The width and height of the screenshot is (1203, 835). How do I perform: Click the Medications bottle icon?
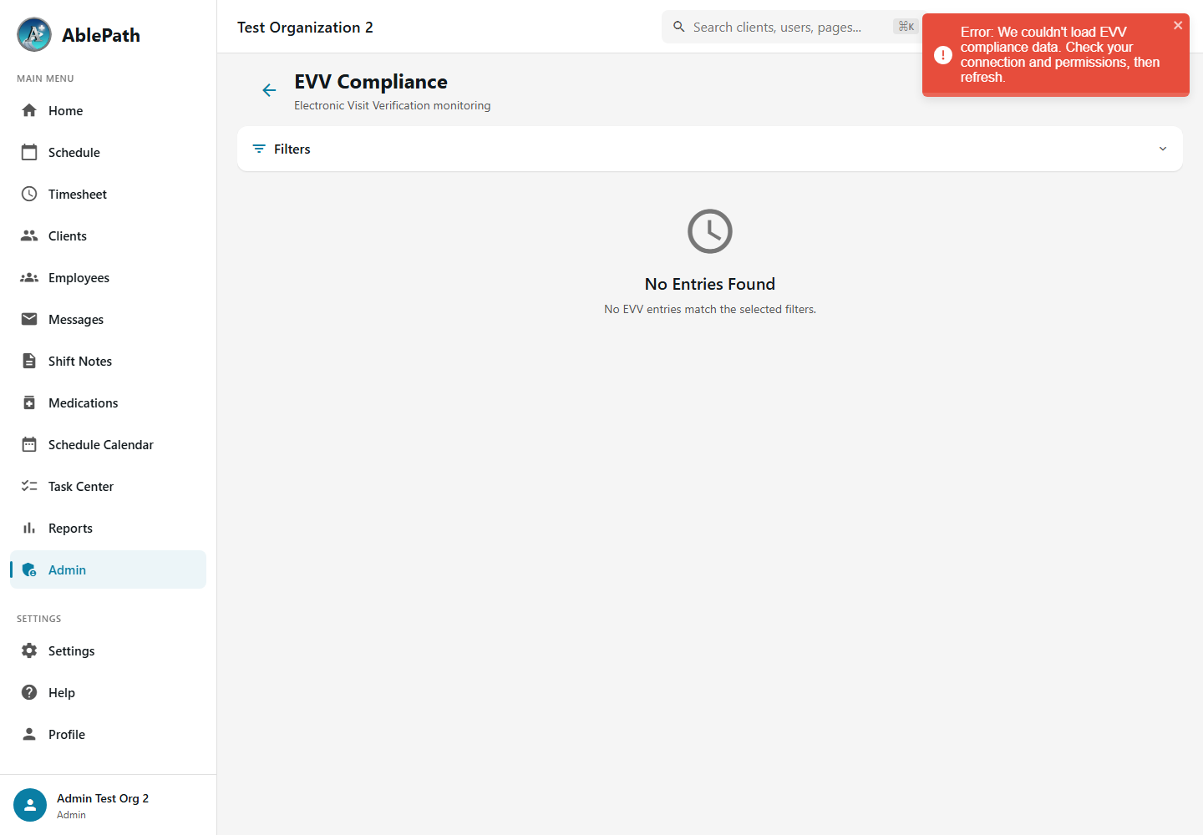point(29,402)
